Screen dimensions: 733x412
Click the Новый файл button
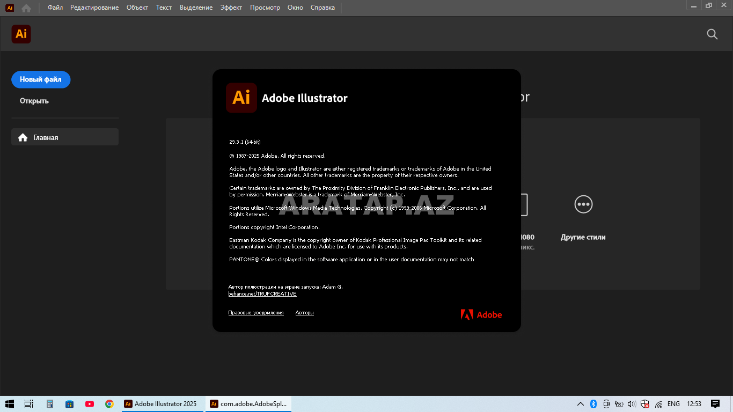41,79
